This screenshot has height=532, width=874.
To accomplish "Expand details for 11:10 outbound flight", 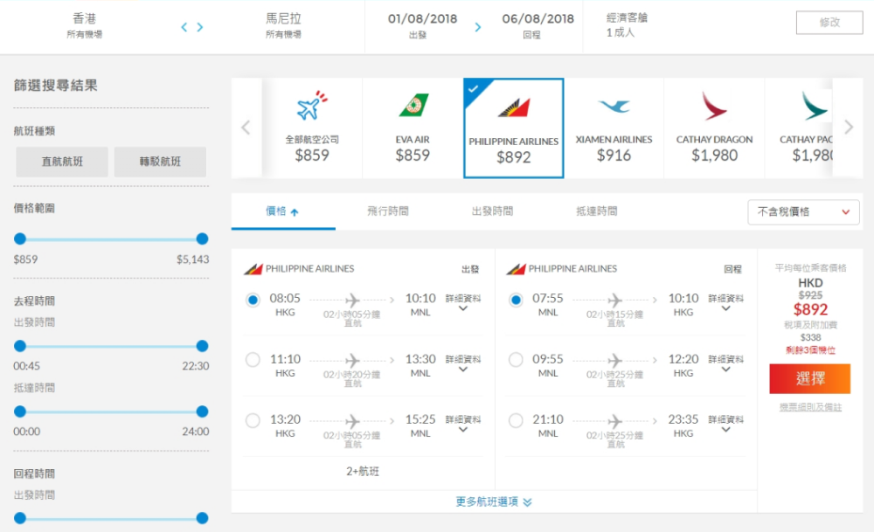I will pos(462,363).
